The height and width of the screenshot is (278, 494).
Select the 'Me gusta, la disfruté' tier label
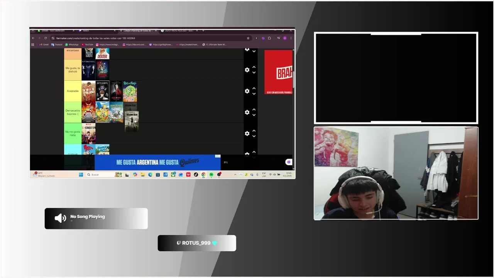(x=73, y=70)
